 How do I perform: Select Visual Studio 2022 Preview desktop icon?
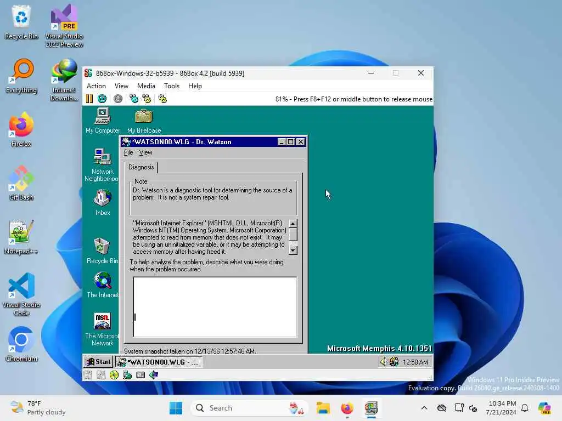[64, 26]
